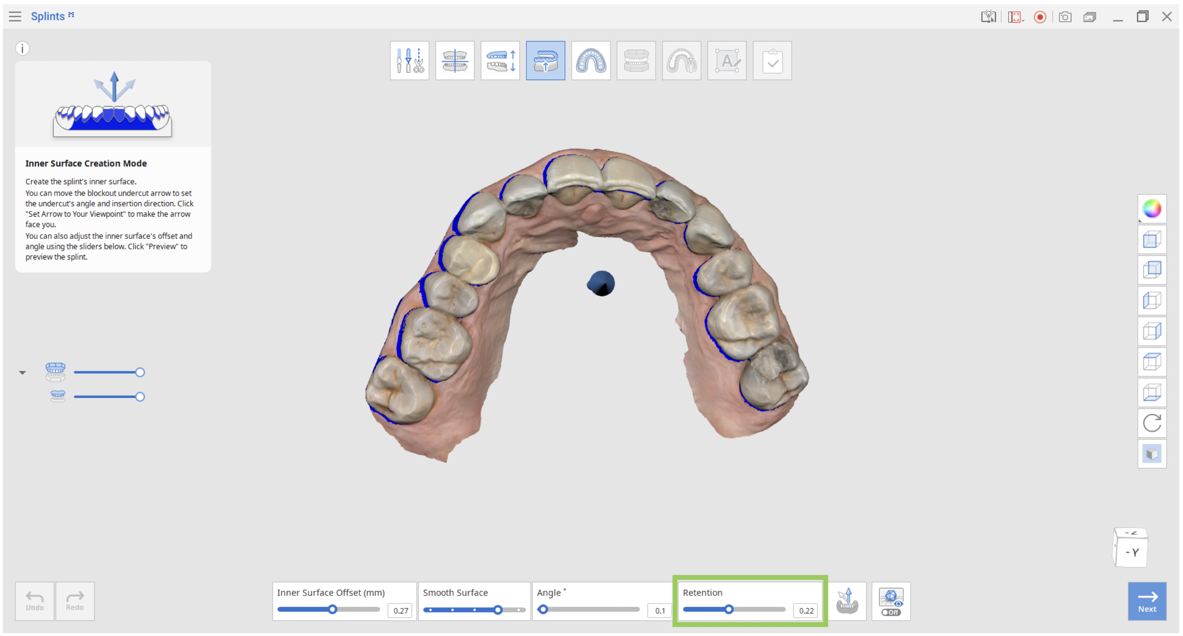Switch to the first cube view preset
1183x636 pixels.
[x=1151, y=239]
